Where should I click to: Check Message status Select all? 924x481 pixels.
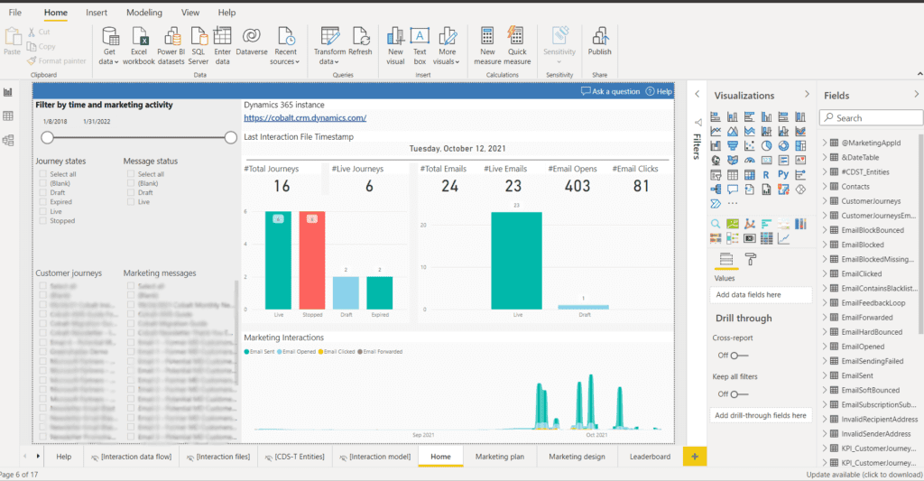point(131,174)
